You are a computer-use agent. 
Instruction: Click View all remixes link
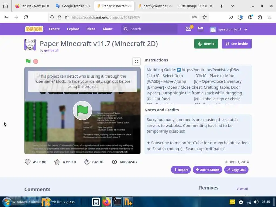click(x=242, y=188)
